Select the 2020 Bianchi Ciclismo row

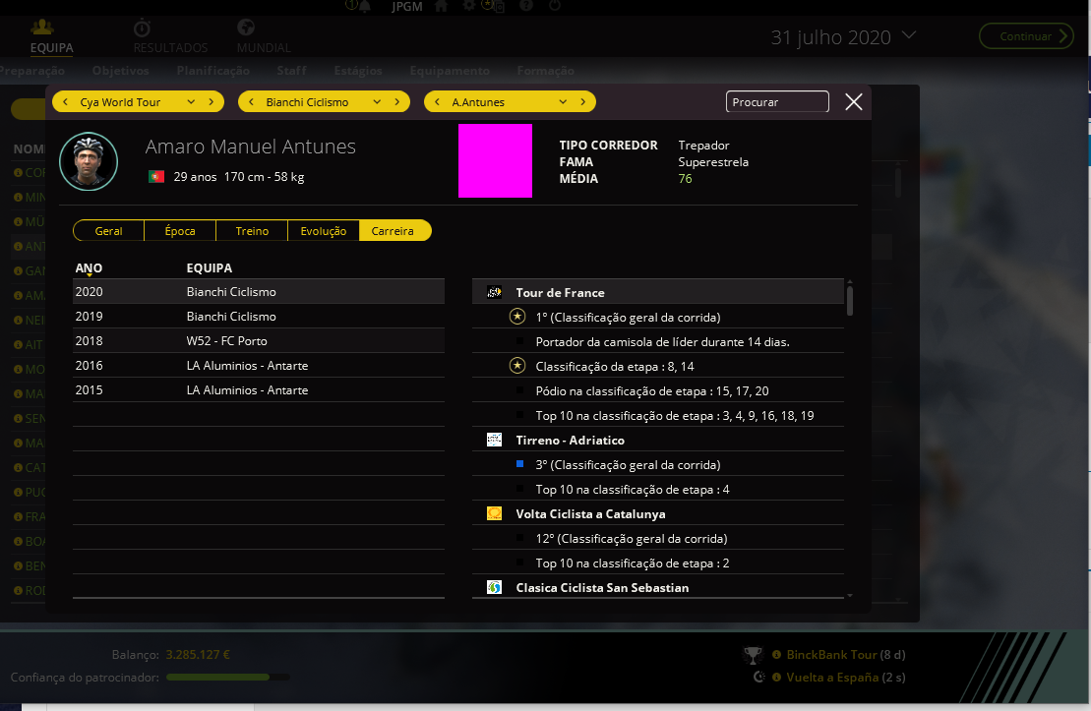258,291
